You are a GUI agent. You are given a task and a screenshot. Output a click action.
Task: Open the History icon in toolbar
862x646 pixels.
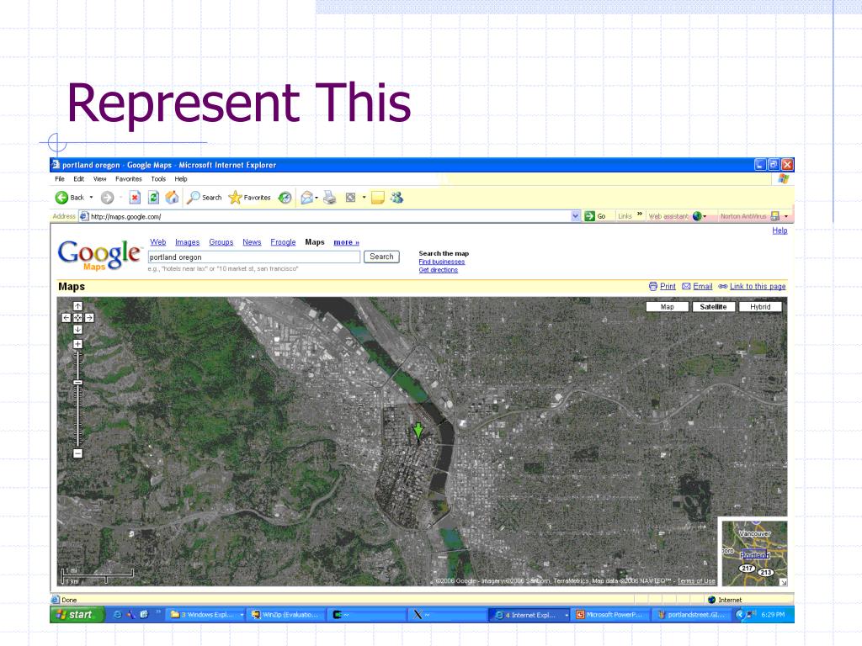point(285,198)
